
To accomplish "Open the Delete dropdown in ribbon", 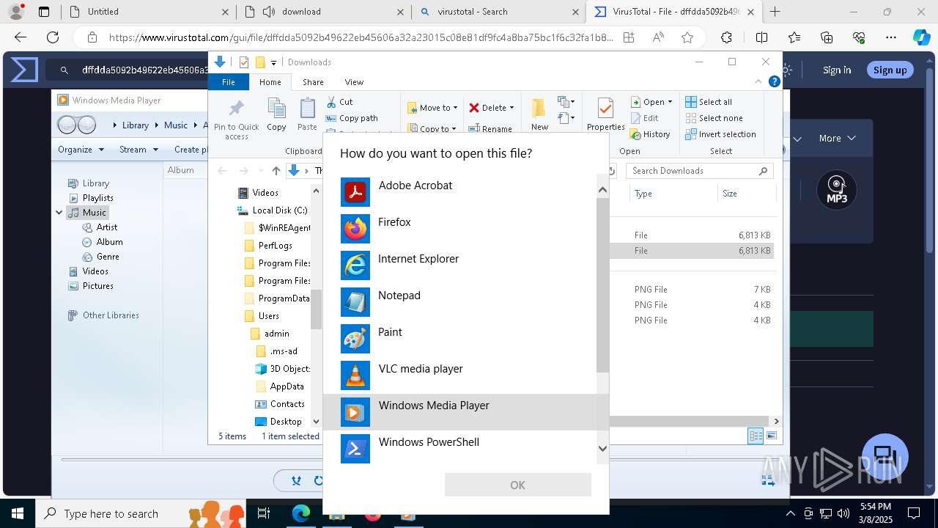I will click(x=491, y=108).
